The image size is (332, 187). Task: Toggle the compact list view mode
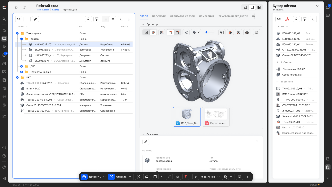point(113,19)
